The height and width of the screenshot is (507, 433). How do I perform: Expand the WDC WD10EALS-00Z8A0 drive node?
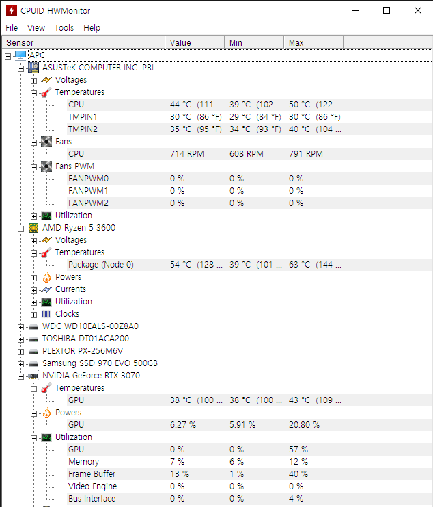coord(20,327)
